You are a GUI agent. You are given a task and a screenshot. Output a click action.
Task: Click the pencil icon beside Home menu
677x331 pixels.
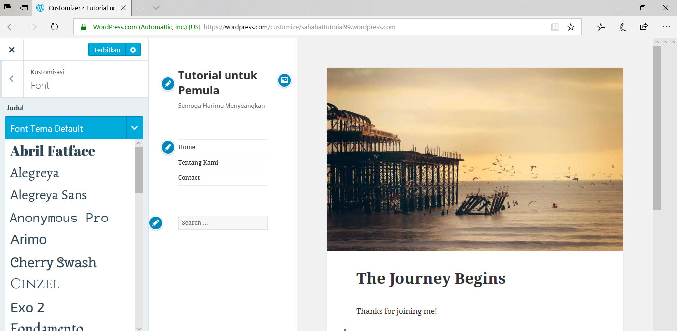tap(168, 147)
